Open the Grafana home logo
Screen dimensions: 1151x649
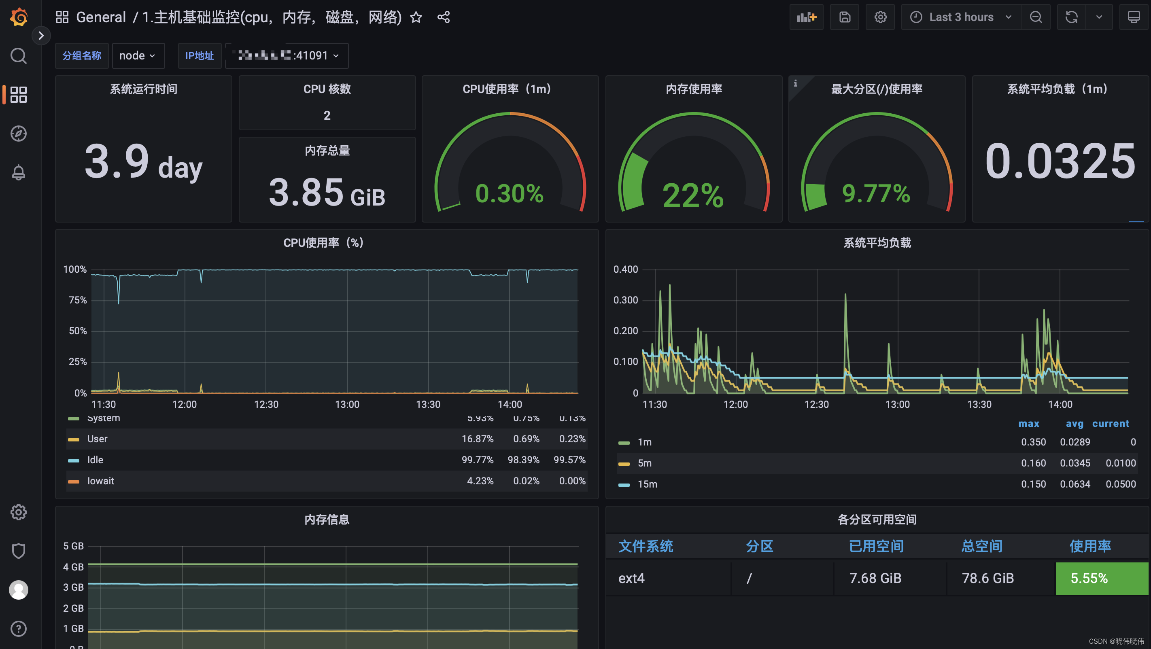pos(19,17)
